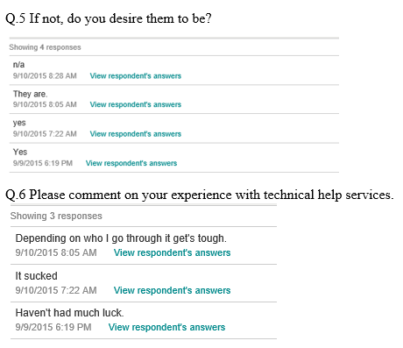Click View respondent's answers under capitalized 'Yes'
The image size is (403, 348).
131,163
